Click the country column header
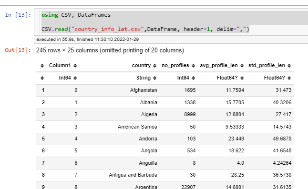The width and height of the screenshot is (308, 189). click(x=141, y=66)
